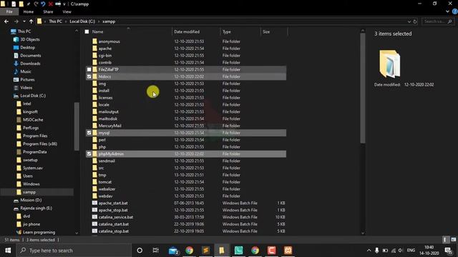Click the navigation pane scrollbar thumb
Image resolution: width=458 pixels, height=257 pixels.
coord(77,126)
